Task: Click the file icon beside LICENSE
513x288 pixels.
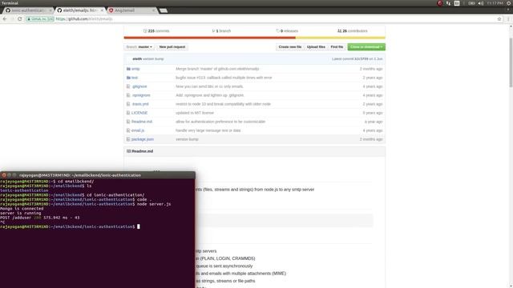Action: click(128, 113)
